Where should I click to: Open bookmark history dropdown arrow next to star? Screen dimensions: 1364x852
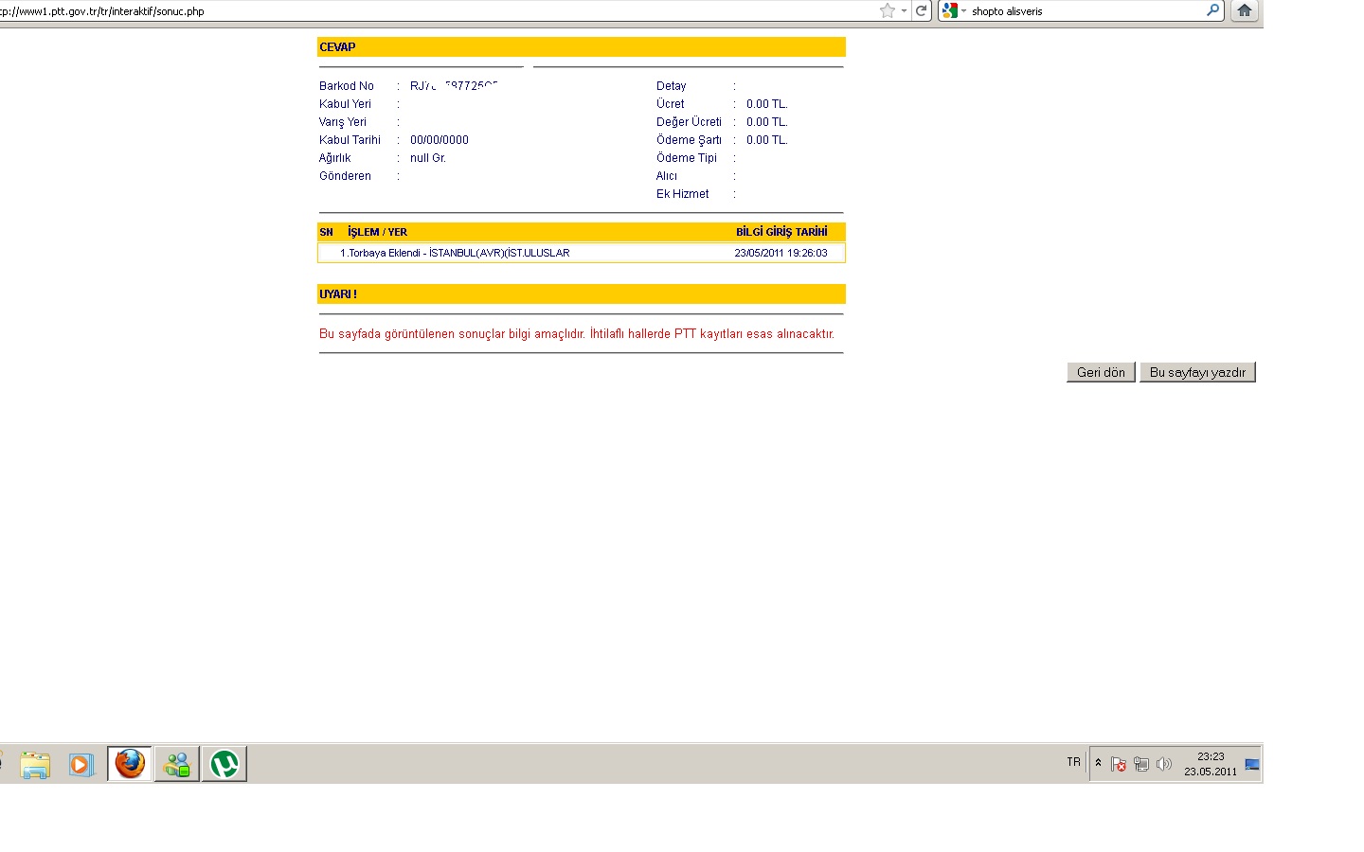click(x=904, y=11)
